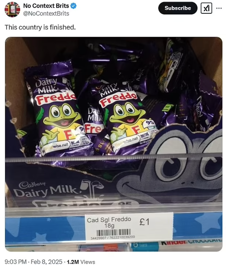
Task: Open the @NoContextBrits handle link
Action: click(x=46, y=13)
